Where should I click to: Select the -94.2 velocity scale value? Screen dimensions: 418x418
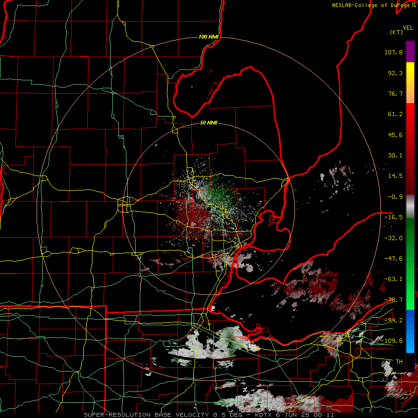393,320
